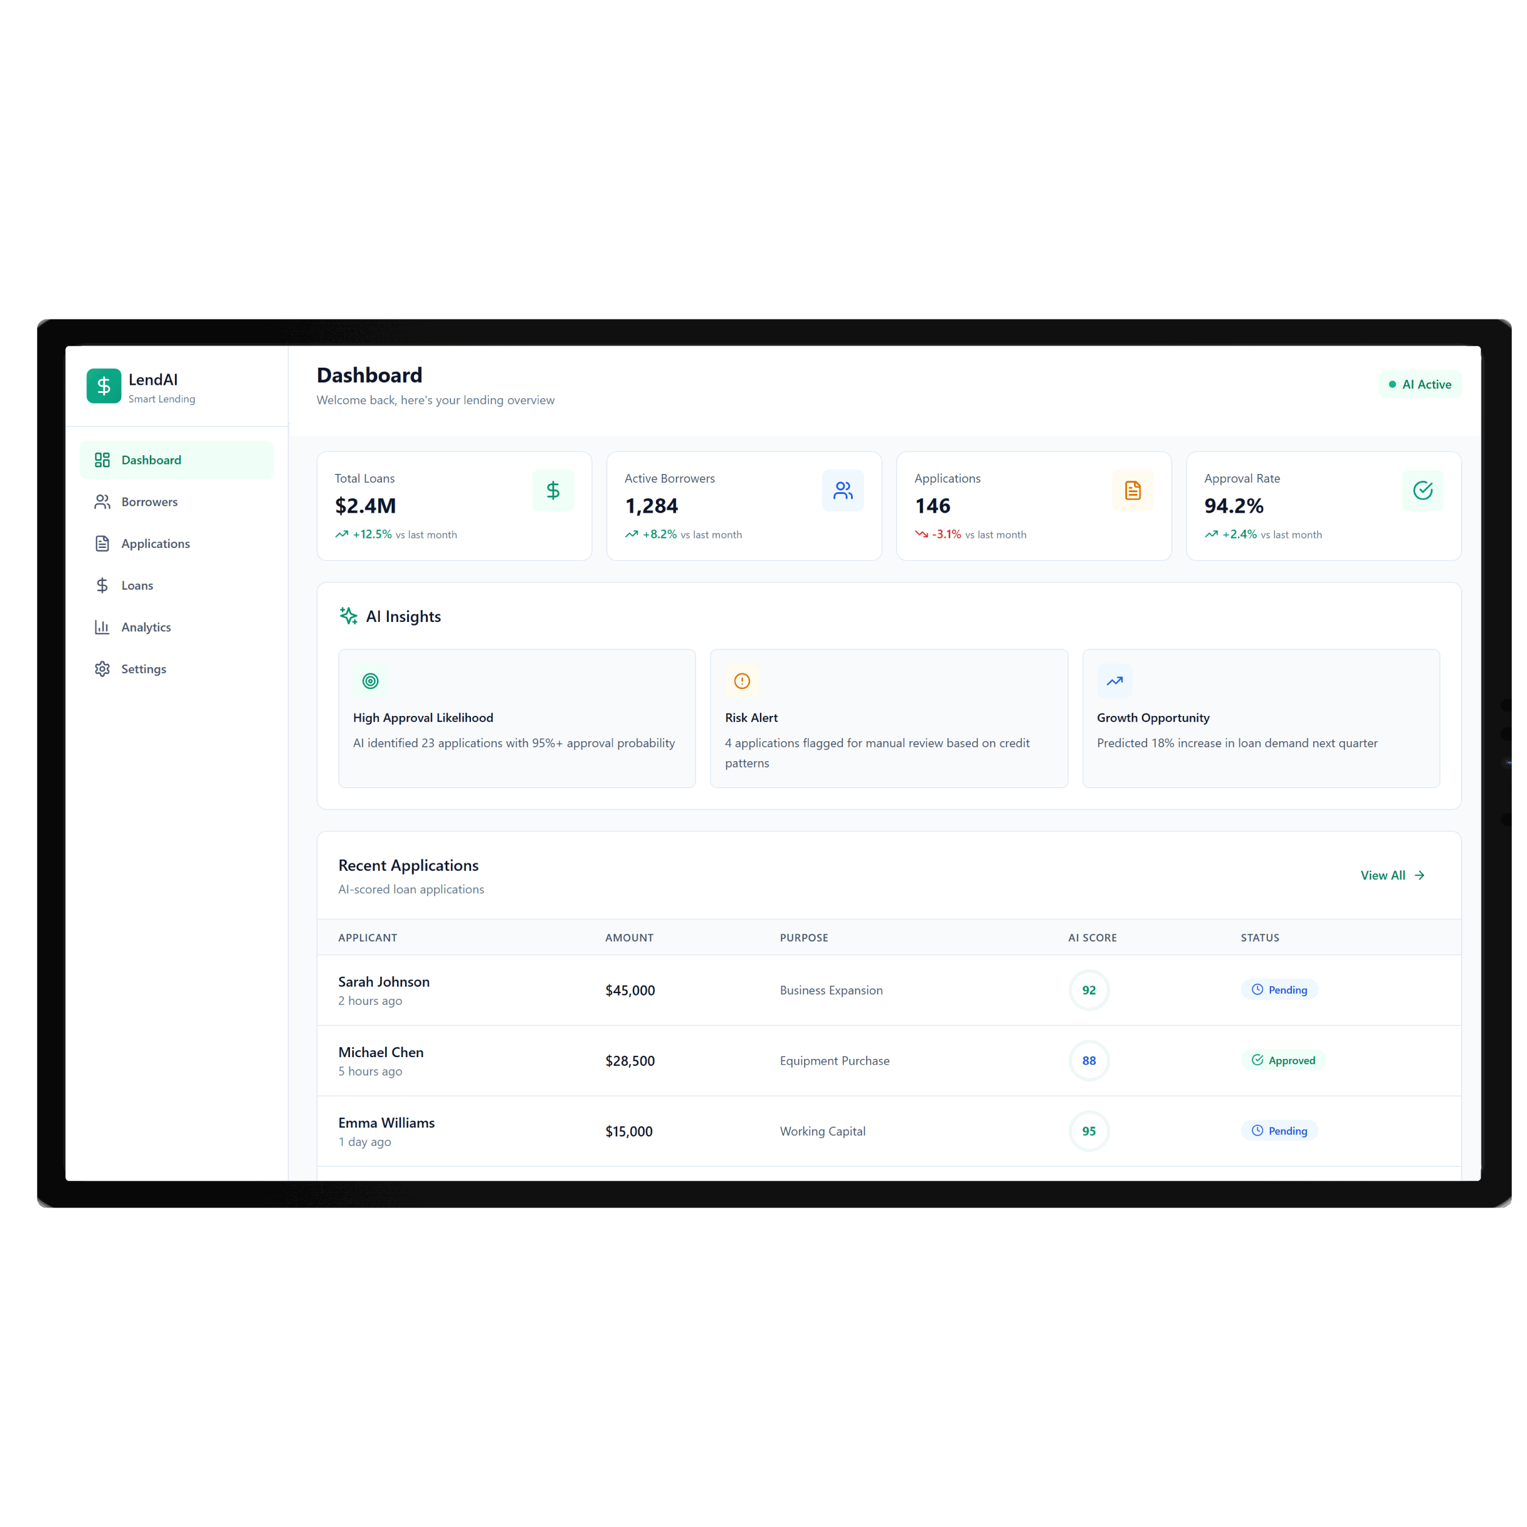
Task: Click the target icon in High Approval Likelihood
Action: (370, 681)
